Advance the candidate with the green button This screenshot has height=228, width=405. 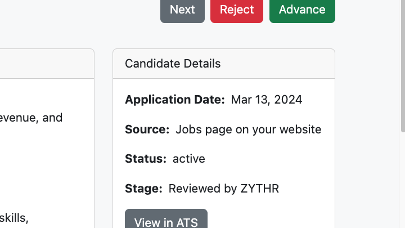[x=302, y=10]
